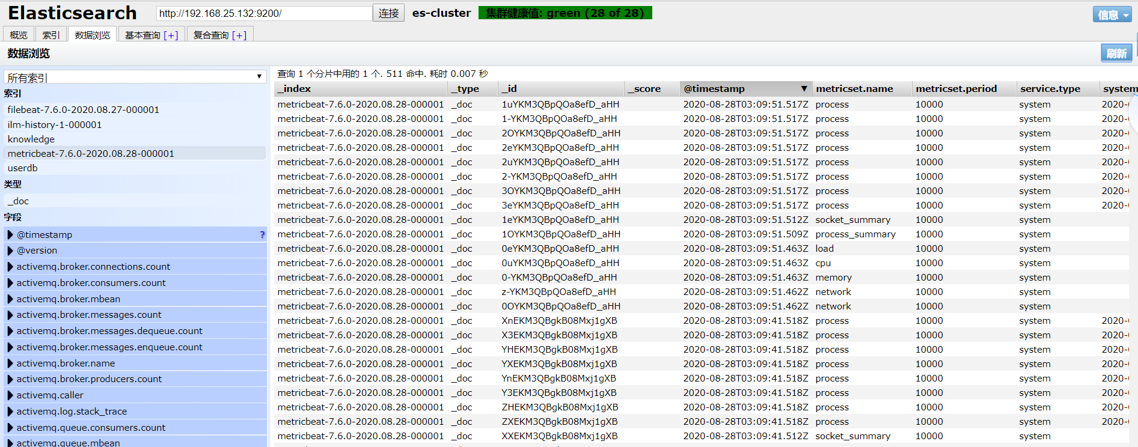The width and height of the screenshot is (1138, 447).
Task: Sort by metricset.period column header
Action: pyautogui.click(x=964, y=89)
